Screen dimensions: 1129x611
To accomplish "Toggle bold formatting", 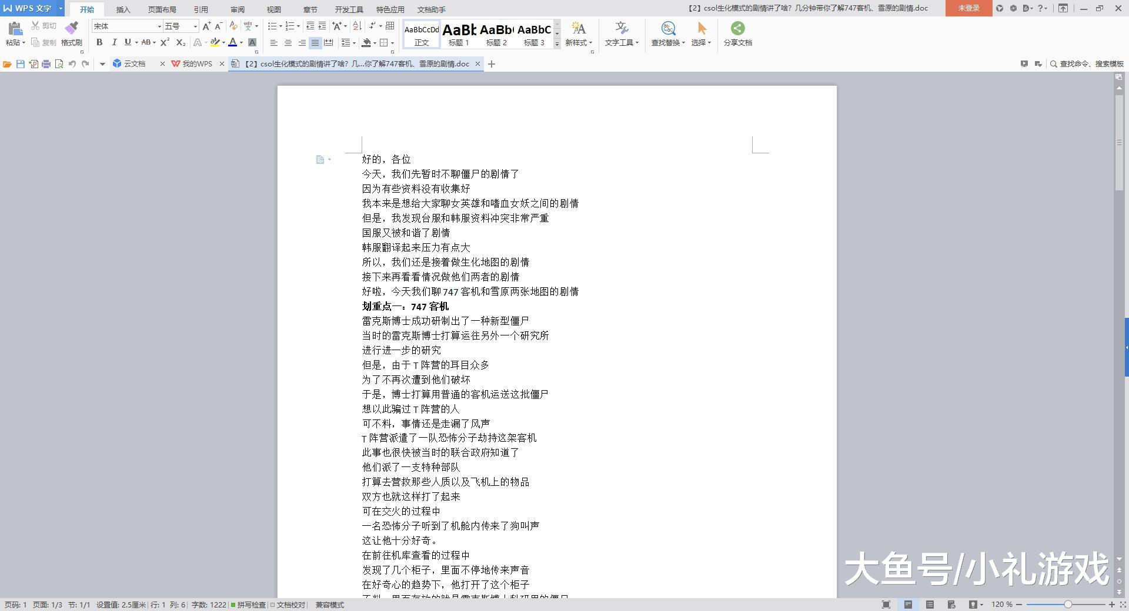I will 99,42.
